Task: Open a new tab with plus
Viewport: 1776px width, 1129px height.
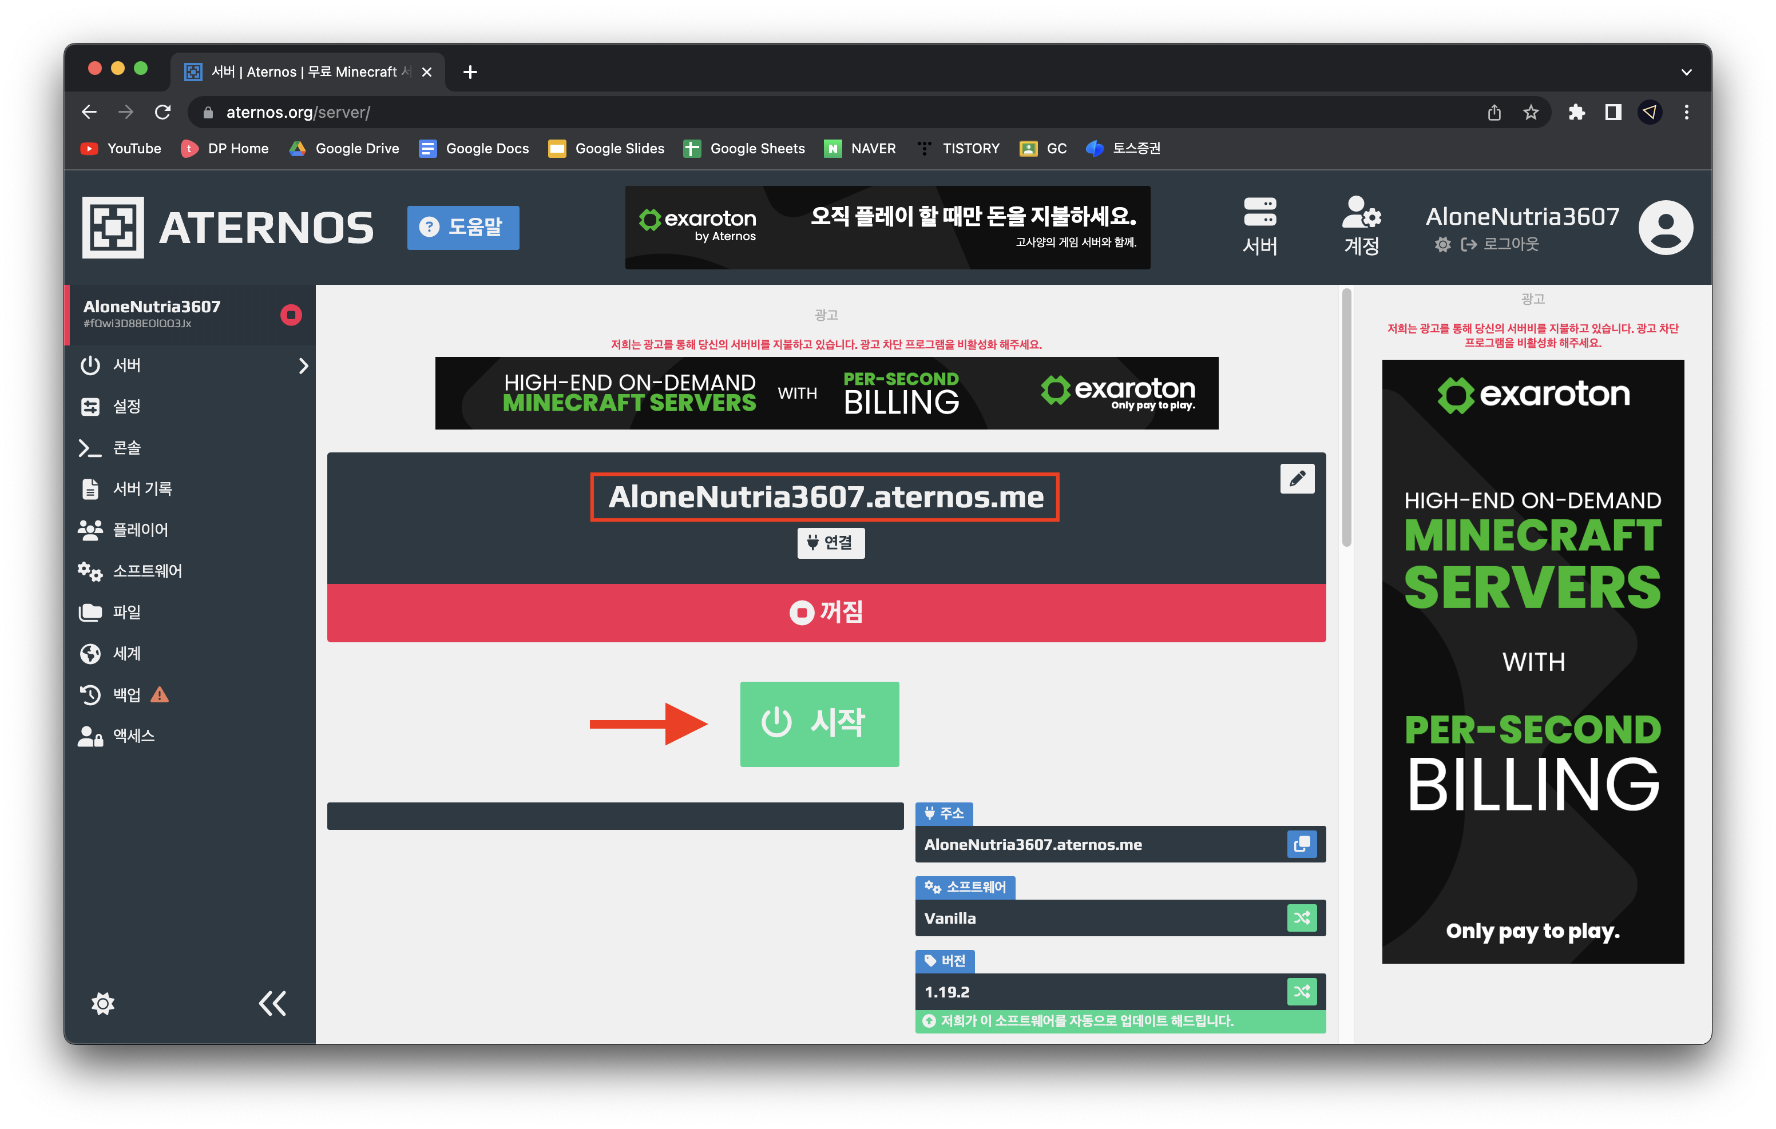Action: pyautogui.click(x=470, y=71)
